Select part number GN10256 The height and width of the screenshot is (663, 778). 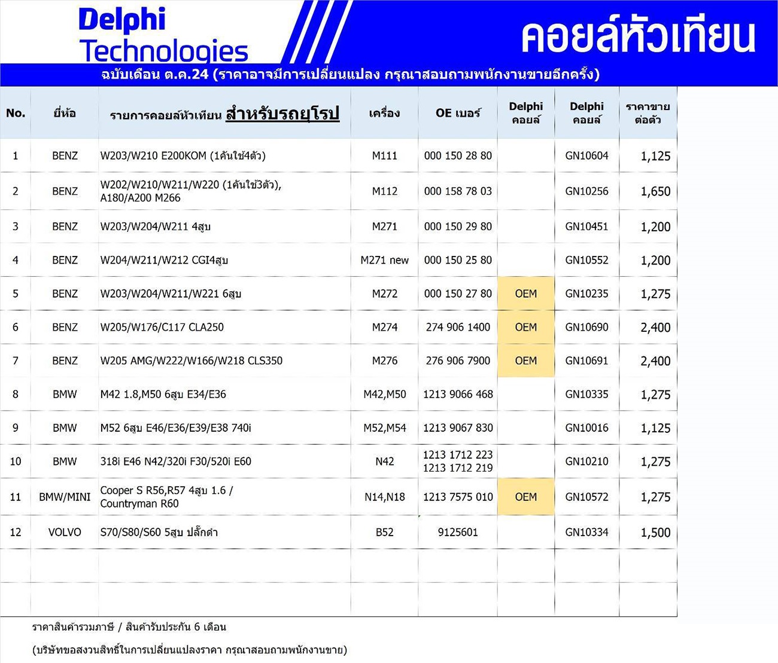586,191
